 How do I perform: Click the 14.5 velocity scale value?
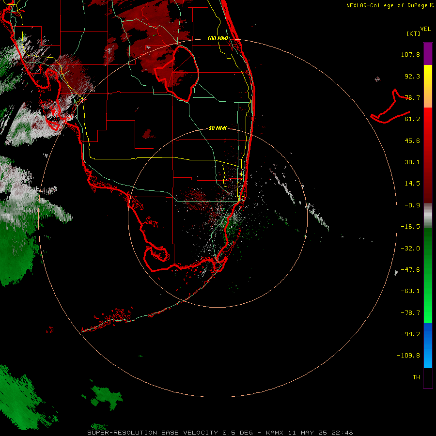coord(412,184)
